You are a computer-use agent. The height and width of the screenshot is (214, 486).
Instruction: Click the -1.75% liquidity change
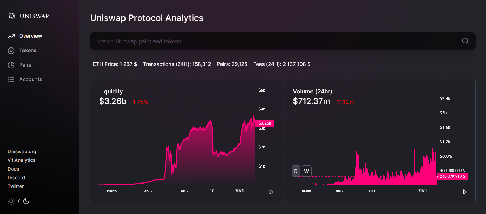139,102
